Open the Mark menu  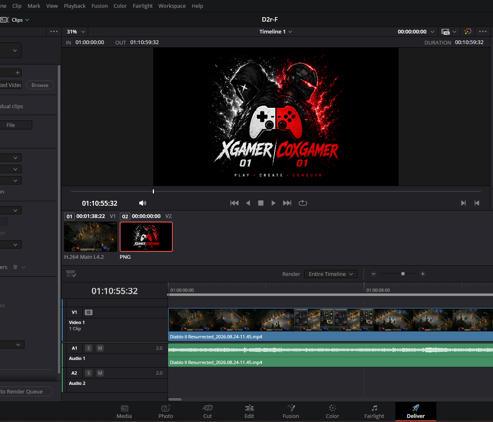(x=34, y=6)
